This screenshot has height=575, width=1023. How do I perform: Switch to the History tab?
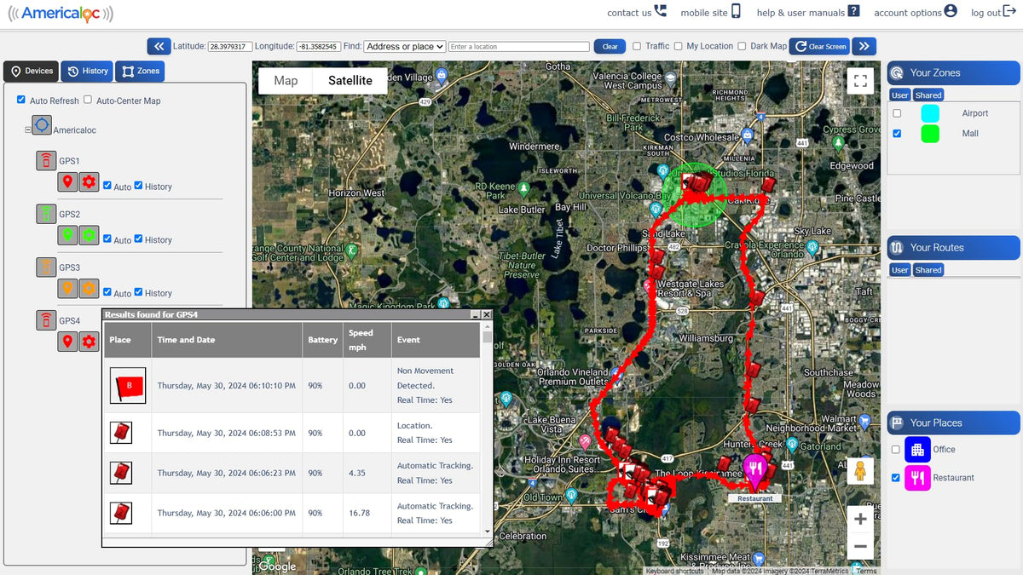87,72
